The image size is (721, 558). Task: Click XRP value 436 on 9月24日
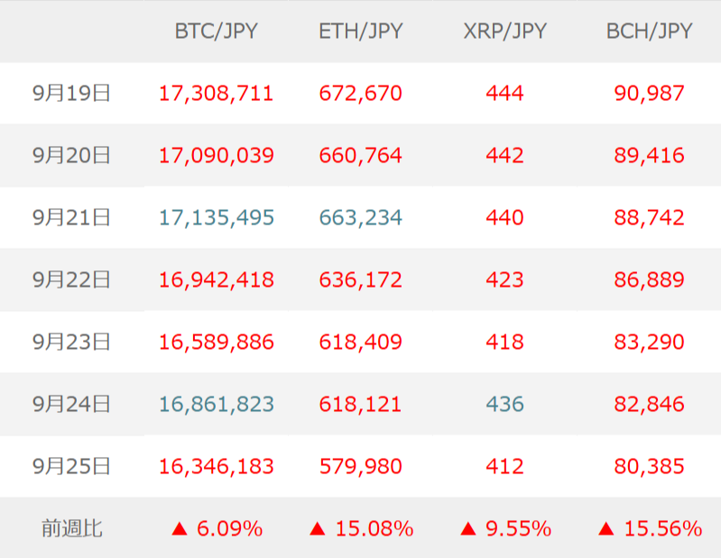tap(504, 405)
